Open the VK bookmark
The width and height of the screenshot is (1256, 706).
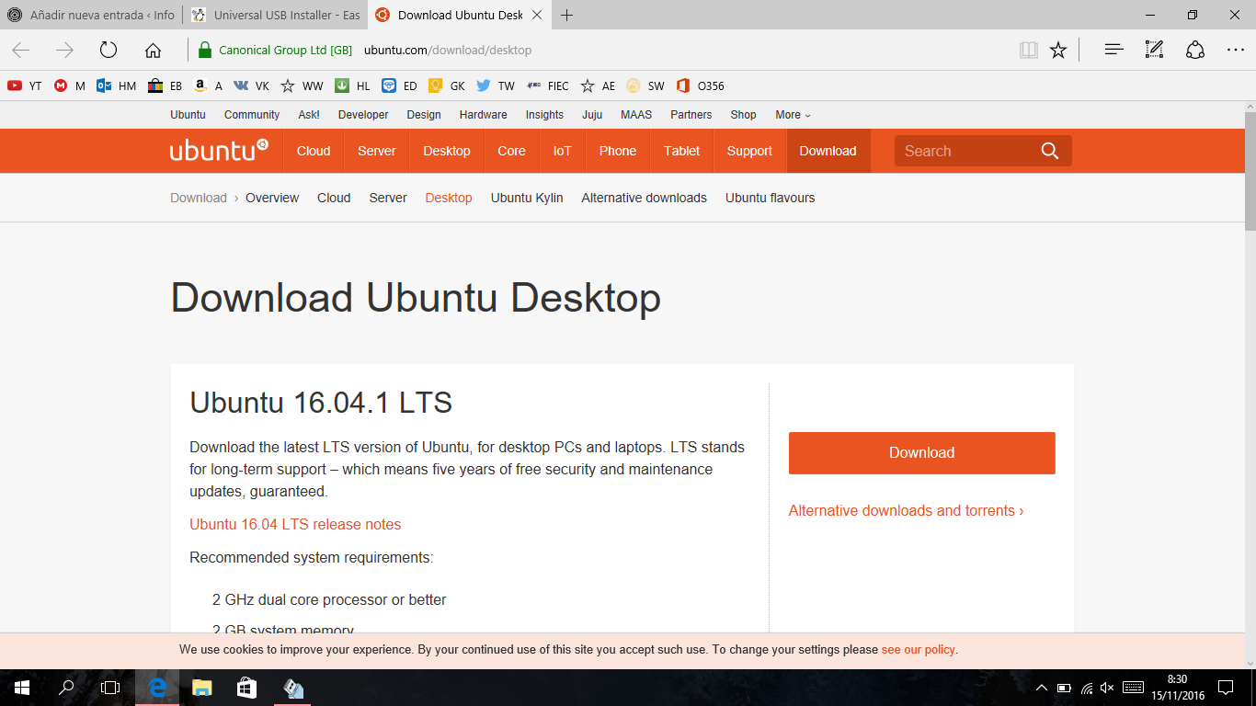[x=251, y=85]
